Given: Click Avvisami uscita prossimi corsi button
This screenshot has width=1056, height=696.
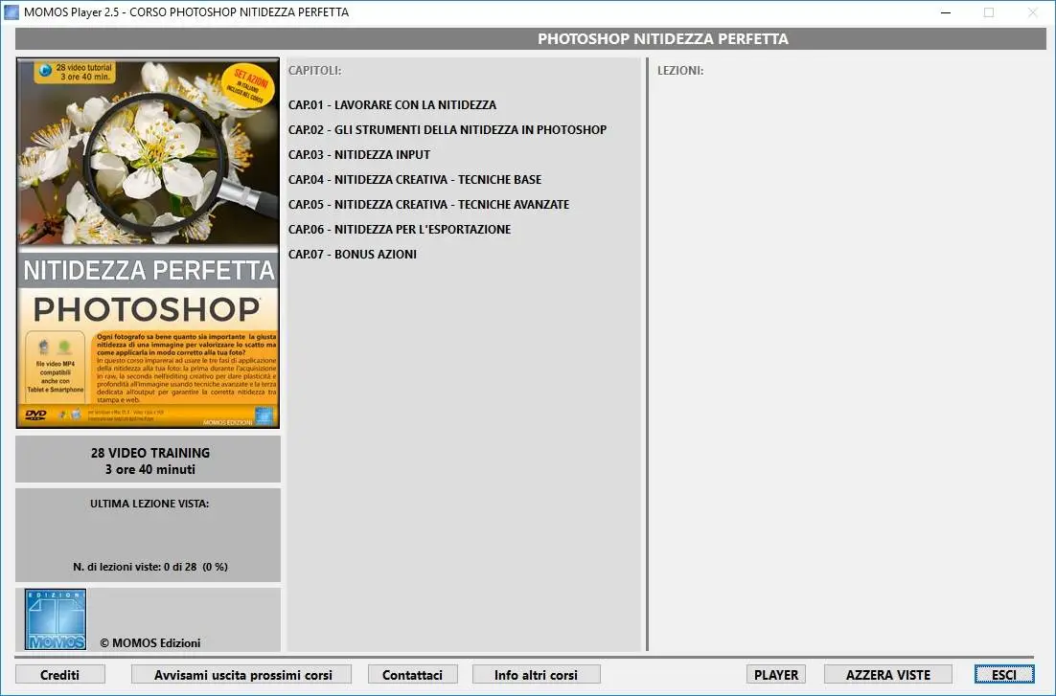Looking at the screenshot, I should point(241,675).
